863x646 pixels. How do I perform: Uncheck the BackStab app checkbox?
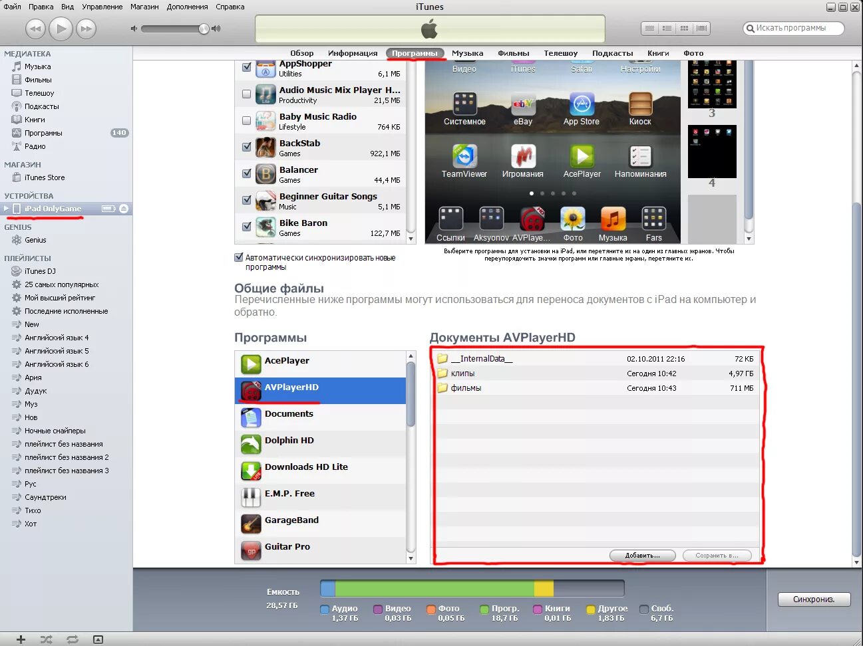247,147
